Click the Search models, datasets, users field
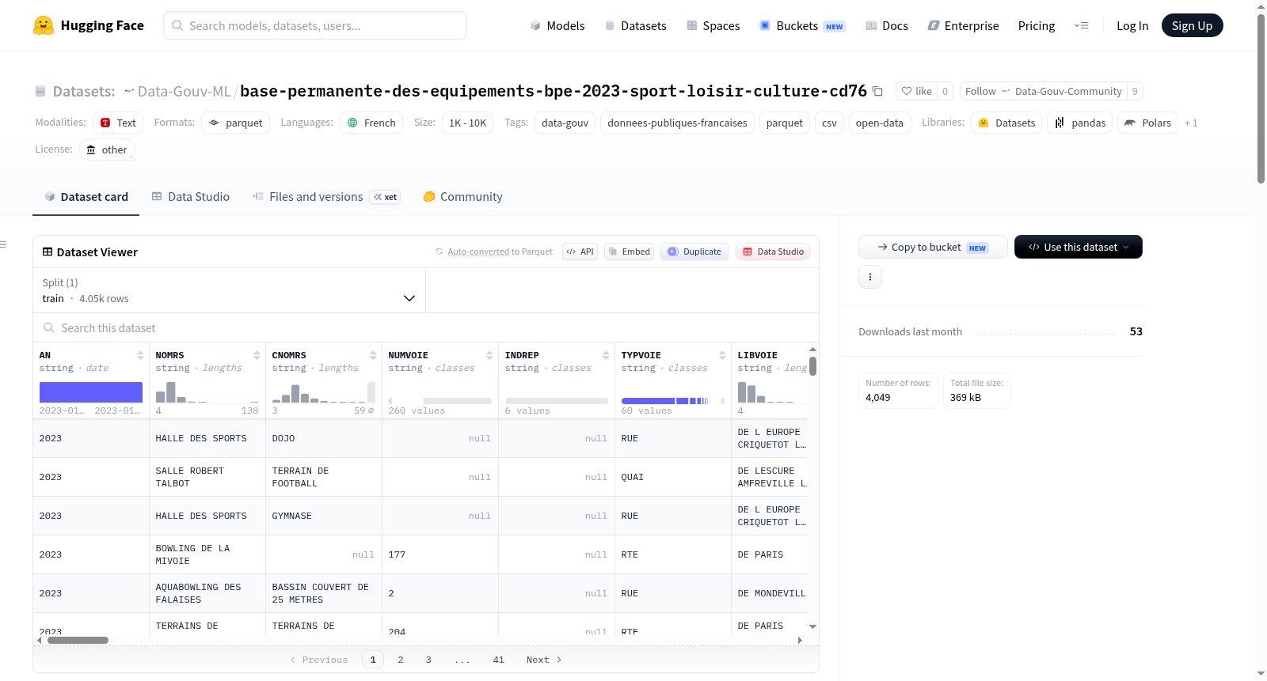This screenshot has width=1267, height=681. click(x=315, y=25)
